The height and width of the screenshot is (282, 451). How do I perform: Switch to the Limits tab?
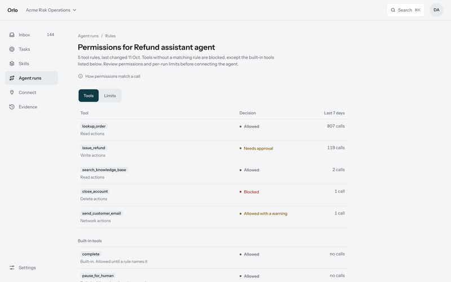pyautogui.click(x=110, y=95)
